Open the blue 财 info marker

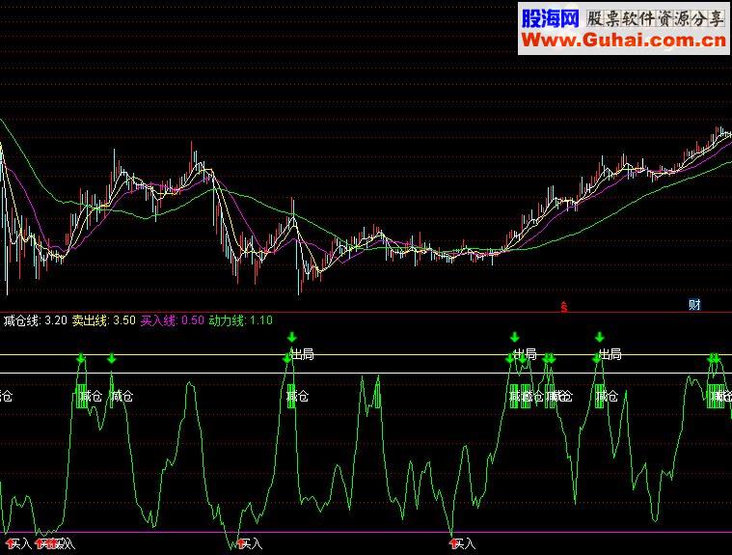coord(694,305)
